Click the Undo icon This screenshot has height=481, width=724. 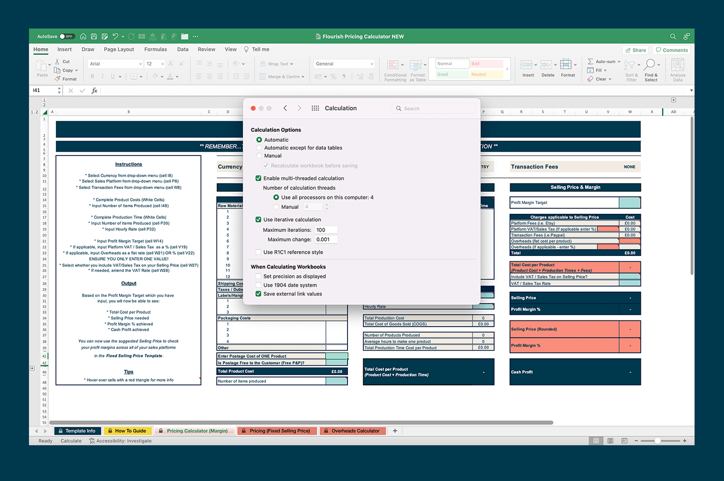pos(114,36)
